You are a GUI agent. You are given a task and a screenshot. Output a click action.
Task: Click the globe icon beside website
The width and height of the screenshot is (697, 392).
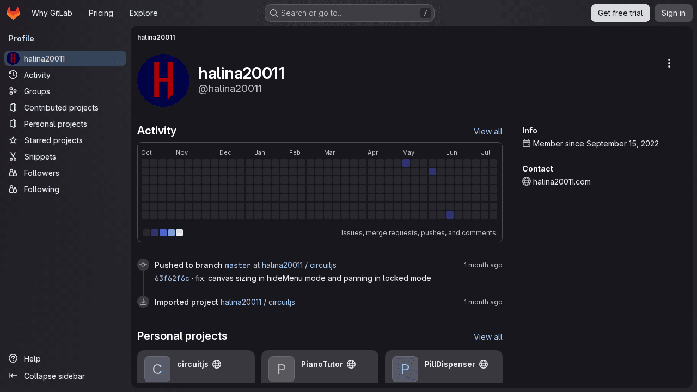(x=527, y=181)
